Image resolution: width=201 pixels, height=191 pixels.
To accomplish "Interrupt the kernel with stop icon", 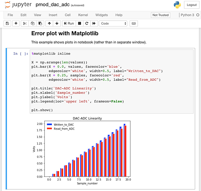I will tap(79, 23).
